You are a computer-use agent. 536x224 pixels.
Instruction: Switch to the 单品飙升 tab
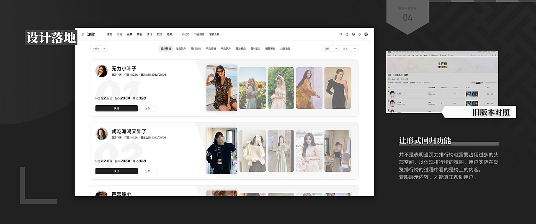coord(226,48)
